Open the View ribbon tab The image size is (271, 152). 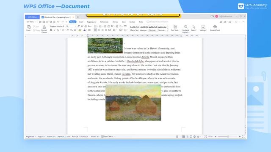click(124, 22)
